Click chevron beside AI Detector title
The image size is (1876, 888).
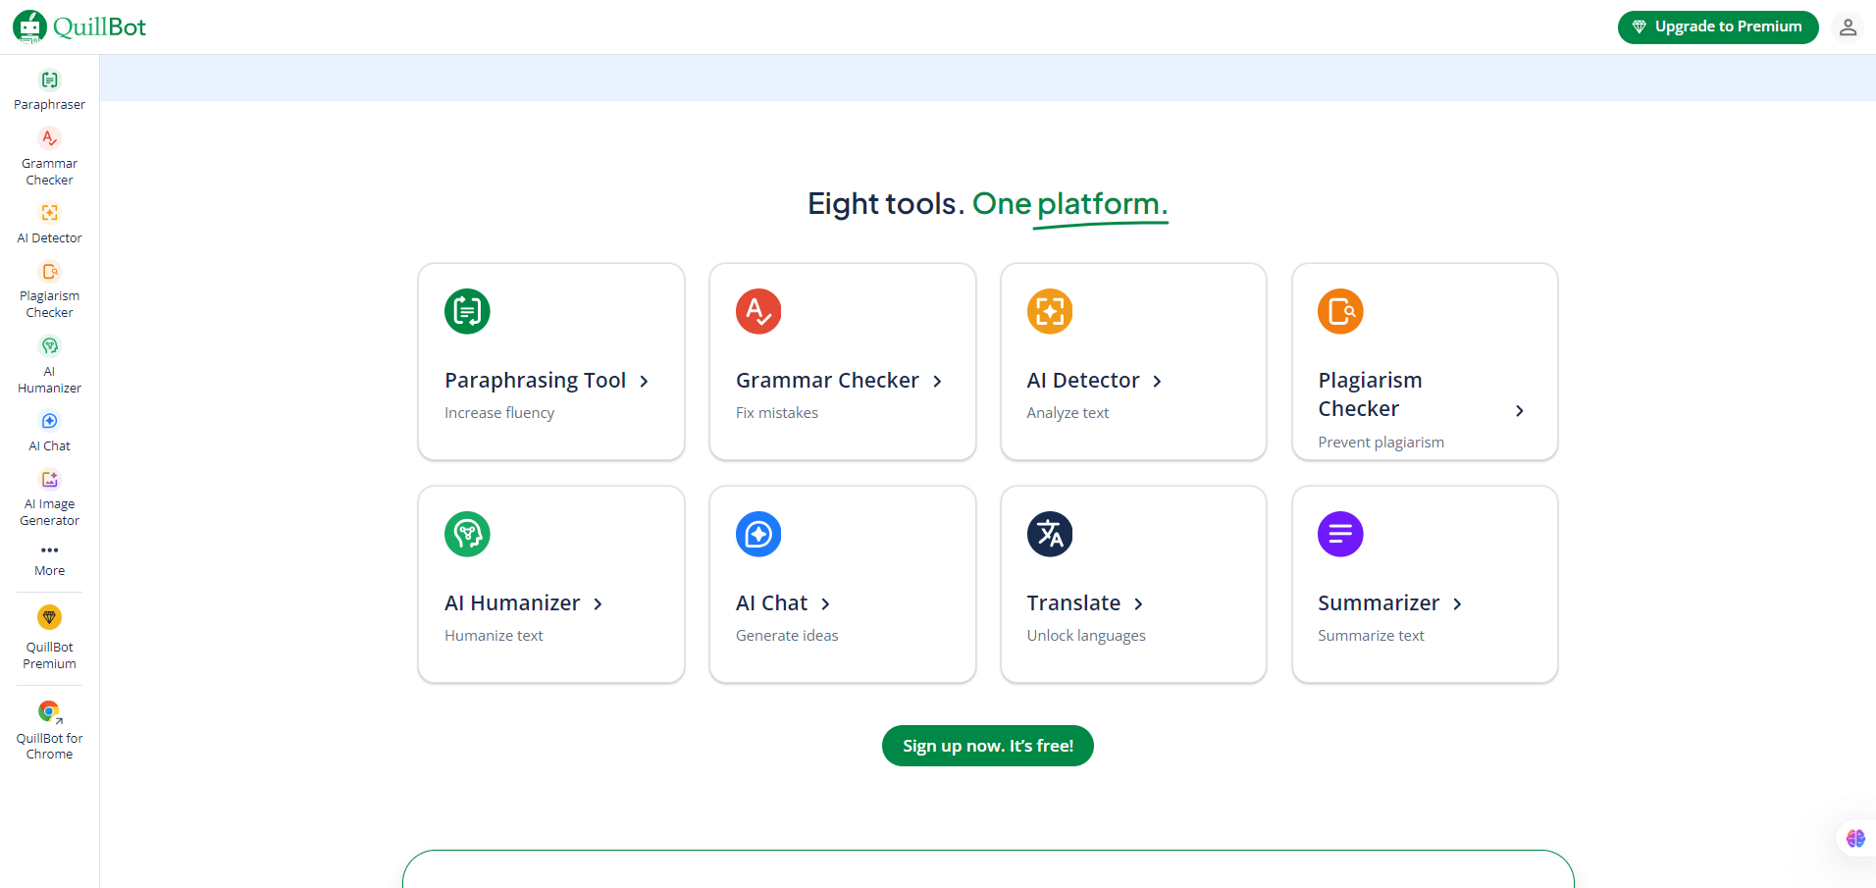[1157, 382]
